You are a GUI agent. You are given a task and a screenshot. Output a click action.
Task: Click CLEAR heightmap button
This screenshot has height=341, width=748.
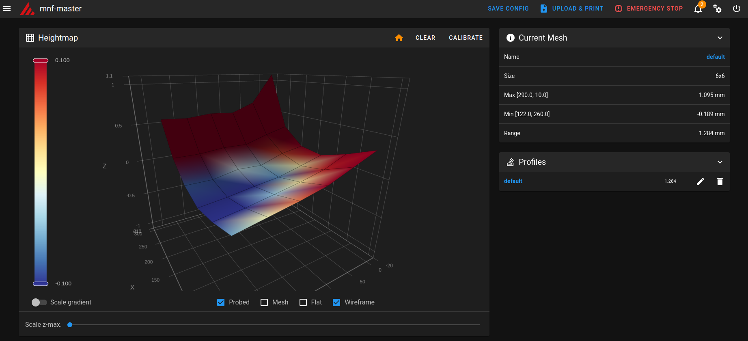click(425, 38)
